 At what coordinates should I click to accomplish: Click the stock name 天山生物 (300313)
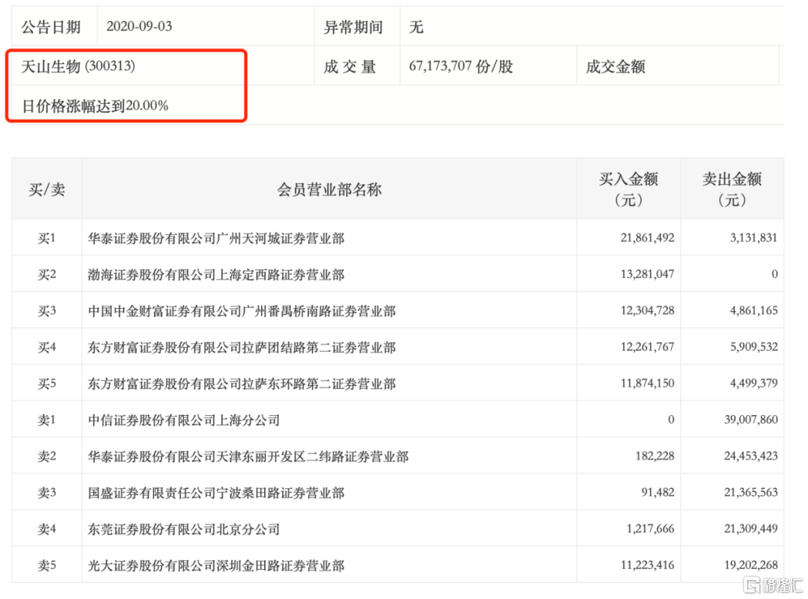coord(79,67)
